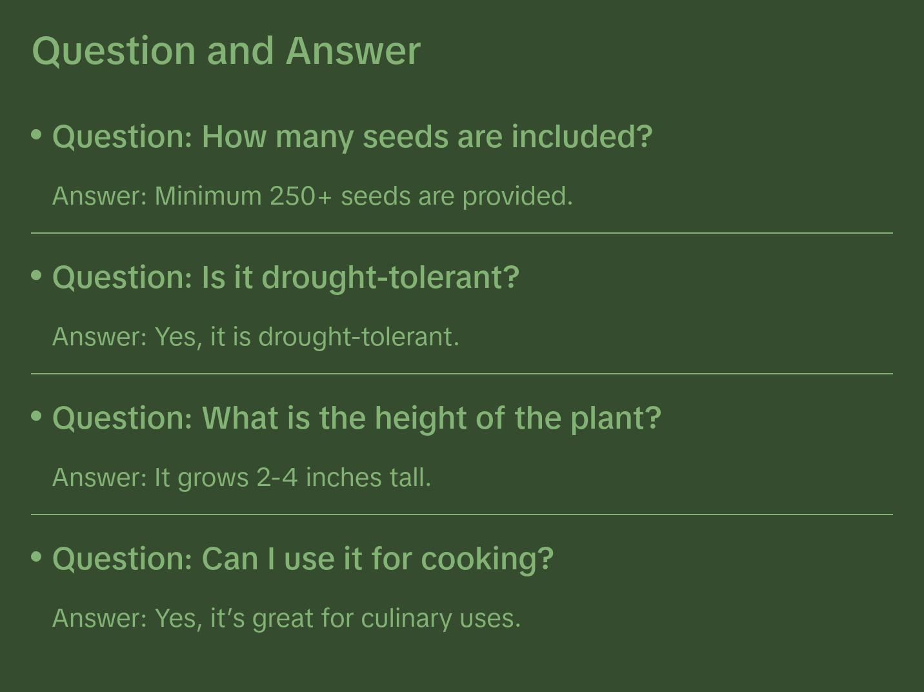Click the divider line below the seeds answer
Viewport: 924px width, 692px height.
(x=462, y=233)
